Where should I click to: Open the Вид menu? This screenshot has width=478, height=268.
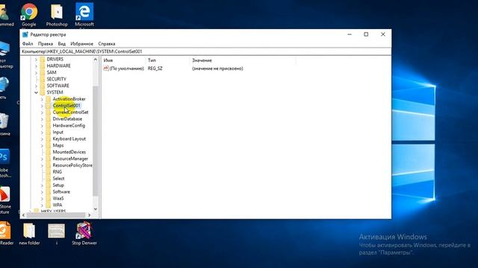tap(61, 44)
